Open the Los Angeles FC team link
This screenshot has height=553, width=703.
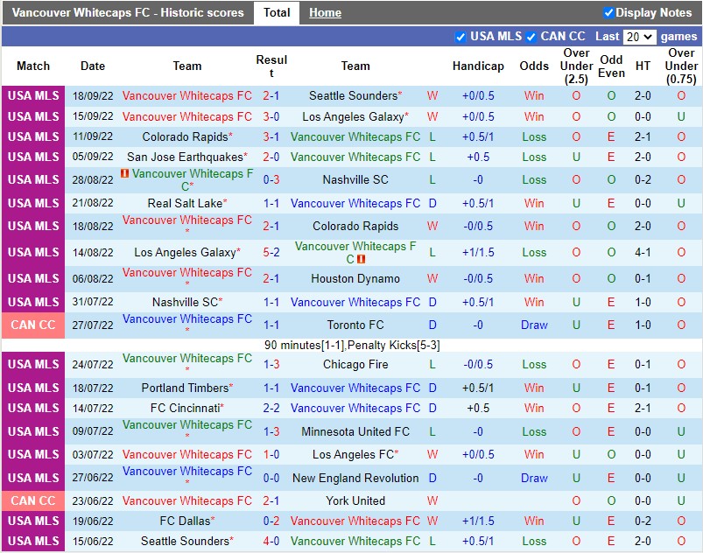(x=354, y=454)
